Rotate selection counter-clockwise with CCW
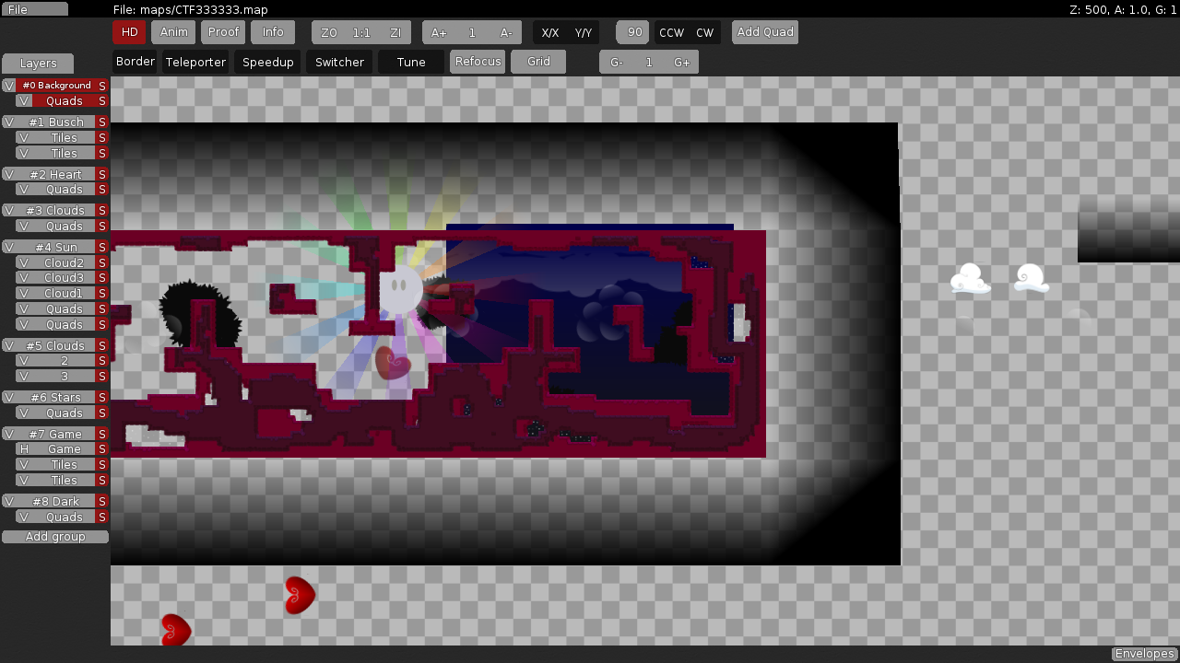This screenshot has height=663, width=1180. 669,31
